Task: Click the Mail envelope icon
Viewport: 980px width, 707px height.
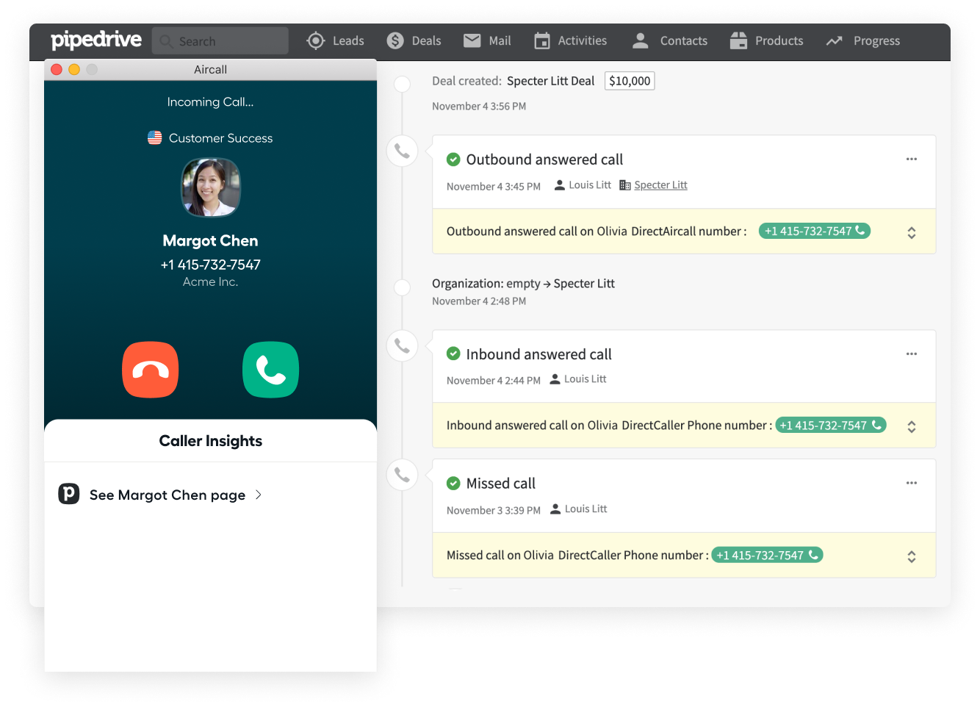Action: (x=472, y=40)
